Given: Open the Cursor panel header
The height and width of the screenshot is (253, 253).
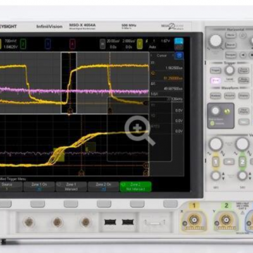Looking at the screenshot, I should pyautogui.click(x=162, y=56).
